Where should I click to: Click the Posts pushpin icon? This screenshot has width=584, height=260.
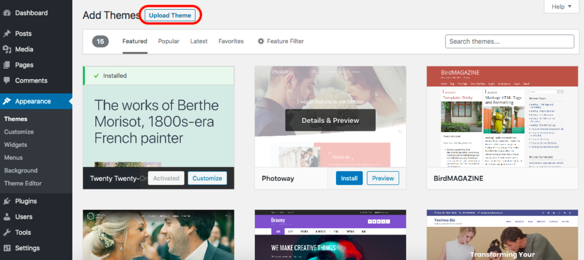click(7, 34)
